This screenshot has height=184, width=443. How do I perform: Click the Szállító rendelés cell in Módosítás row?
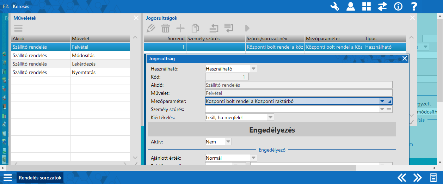41,55
